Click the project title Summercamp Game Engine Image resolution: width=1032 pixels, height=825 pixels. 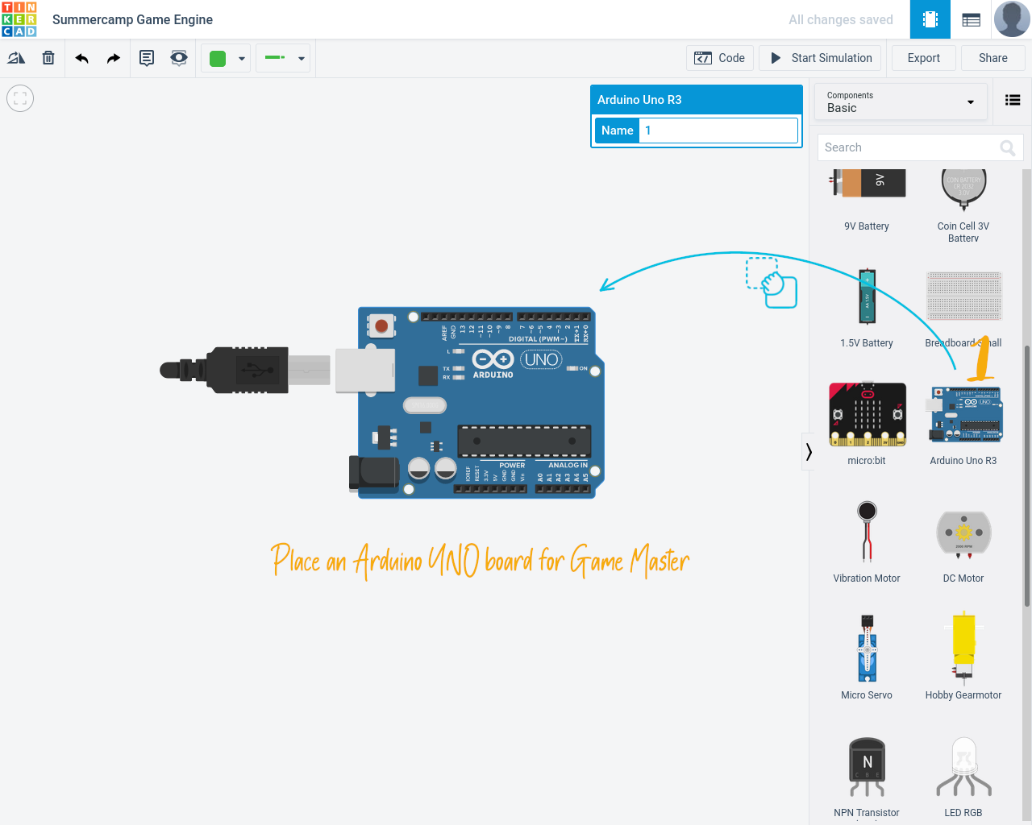[132, 19]
